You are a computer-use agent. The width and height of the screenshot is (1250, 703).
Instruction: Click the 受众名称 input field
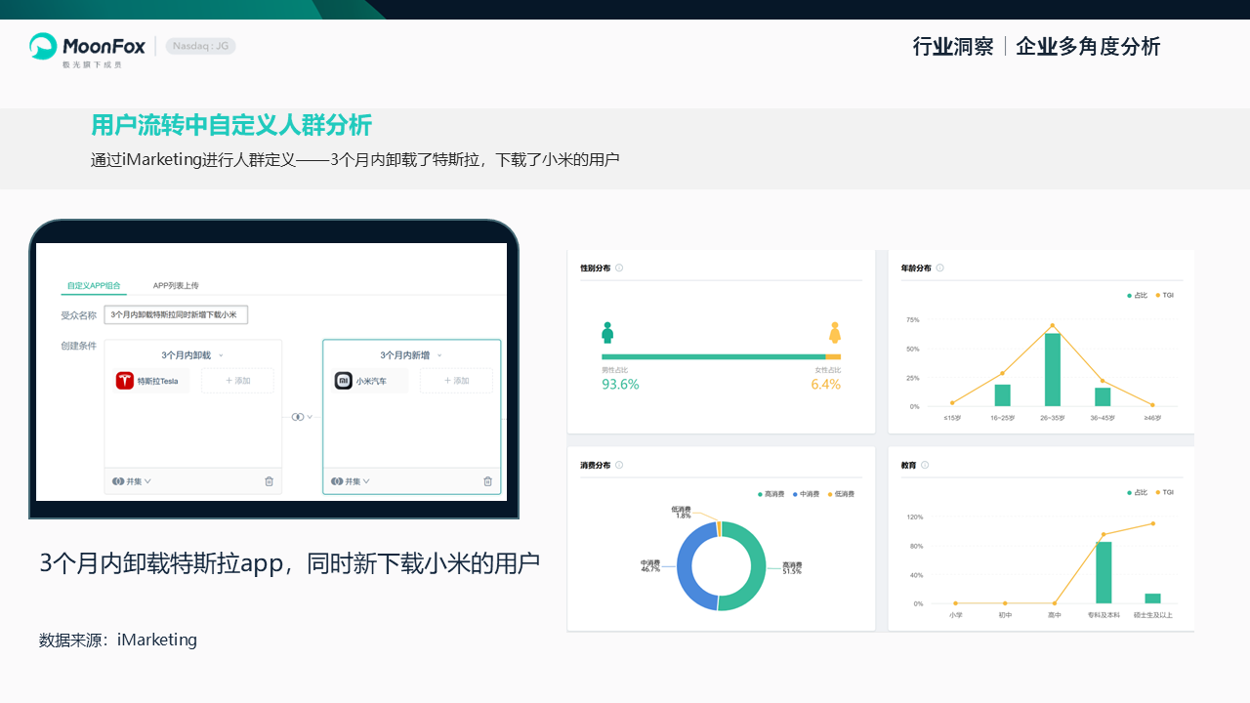pos(176,314)
